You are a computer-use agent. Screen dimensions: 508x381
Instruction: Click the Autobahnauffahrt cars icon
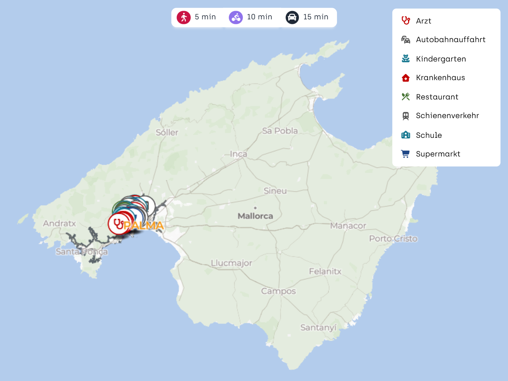click(x=406, y=40)
